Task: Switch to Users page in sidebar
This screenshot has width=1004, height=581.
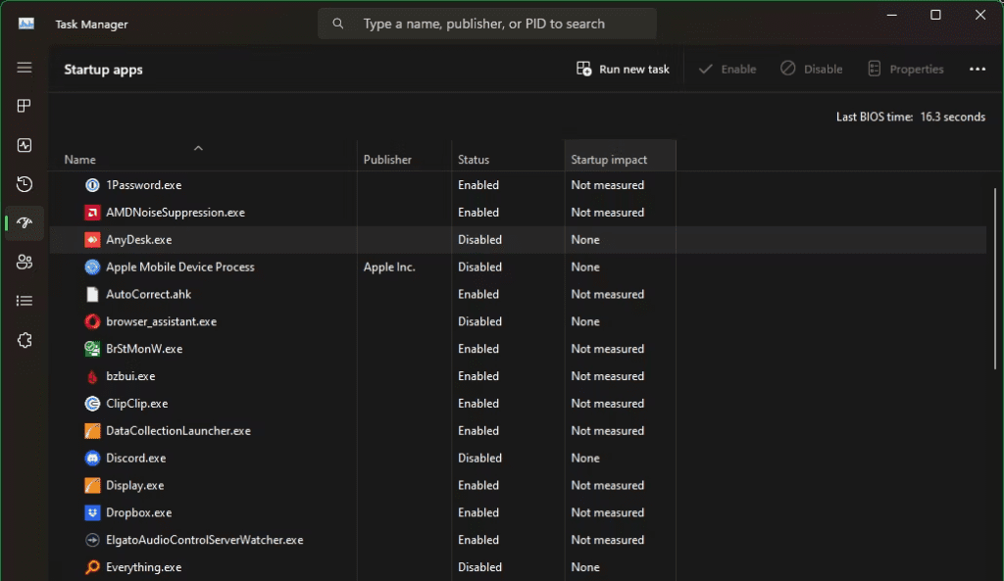Action: 25,262
